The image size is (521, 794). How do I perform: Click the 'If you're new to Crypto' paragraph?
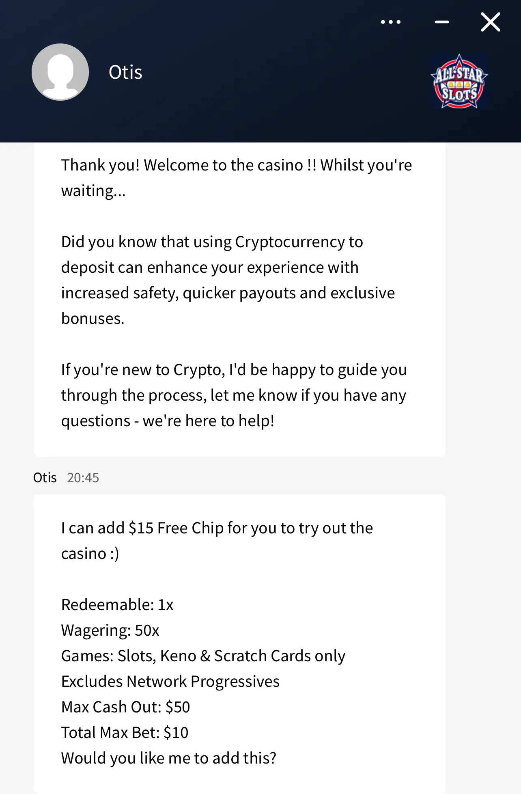tap(234, 395)
